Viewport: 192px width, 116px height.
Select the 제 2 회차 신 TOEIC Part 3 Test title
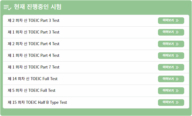coord(33,20)
